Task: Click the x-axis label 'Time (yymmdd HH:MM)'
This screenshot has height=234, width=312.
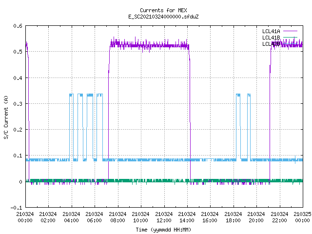Action: (163, 230)
